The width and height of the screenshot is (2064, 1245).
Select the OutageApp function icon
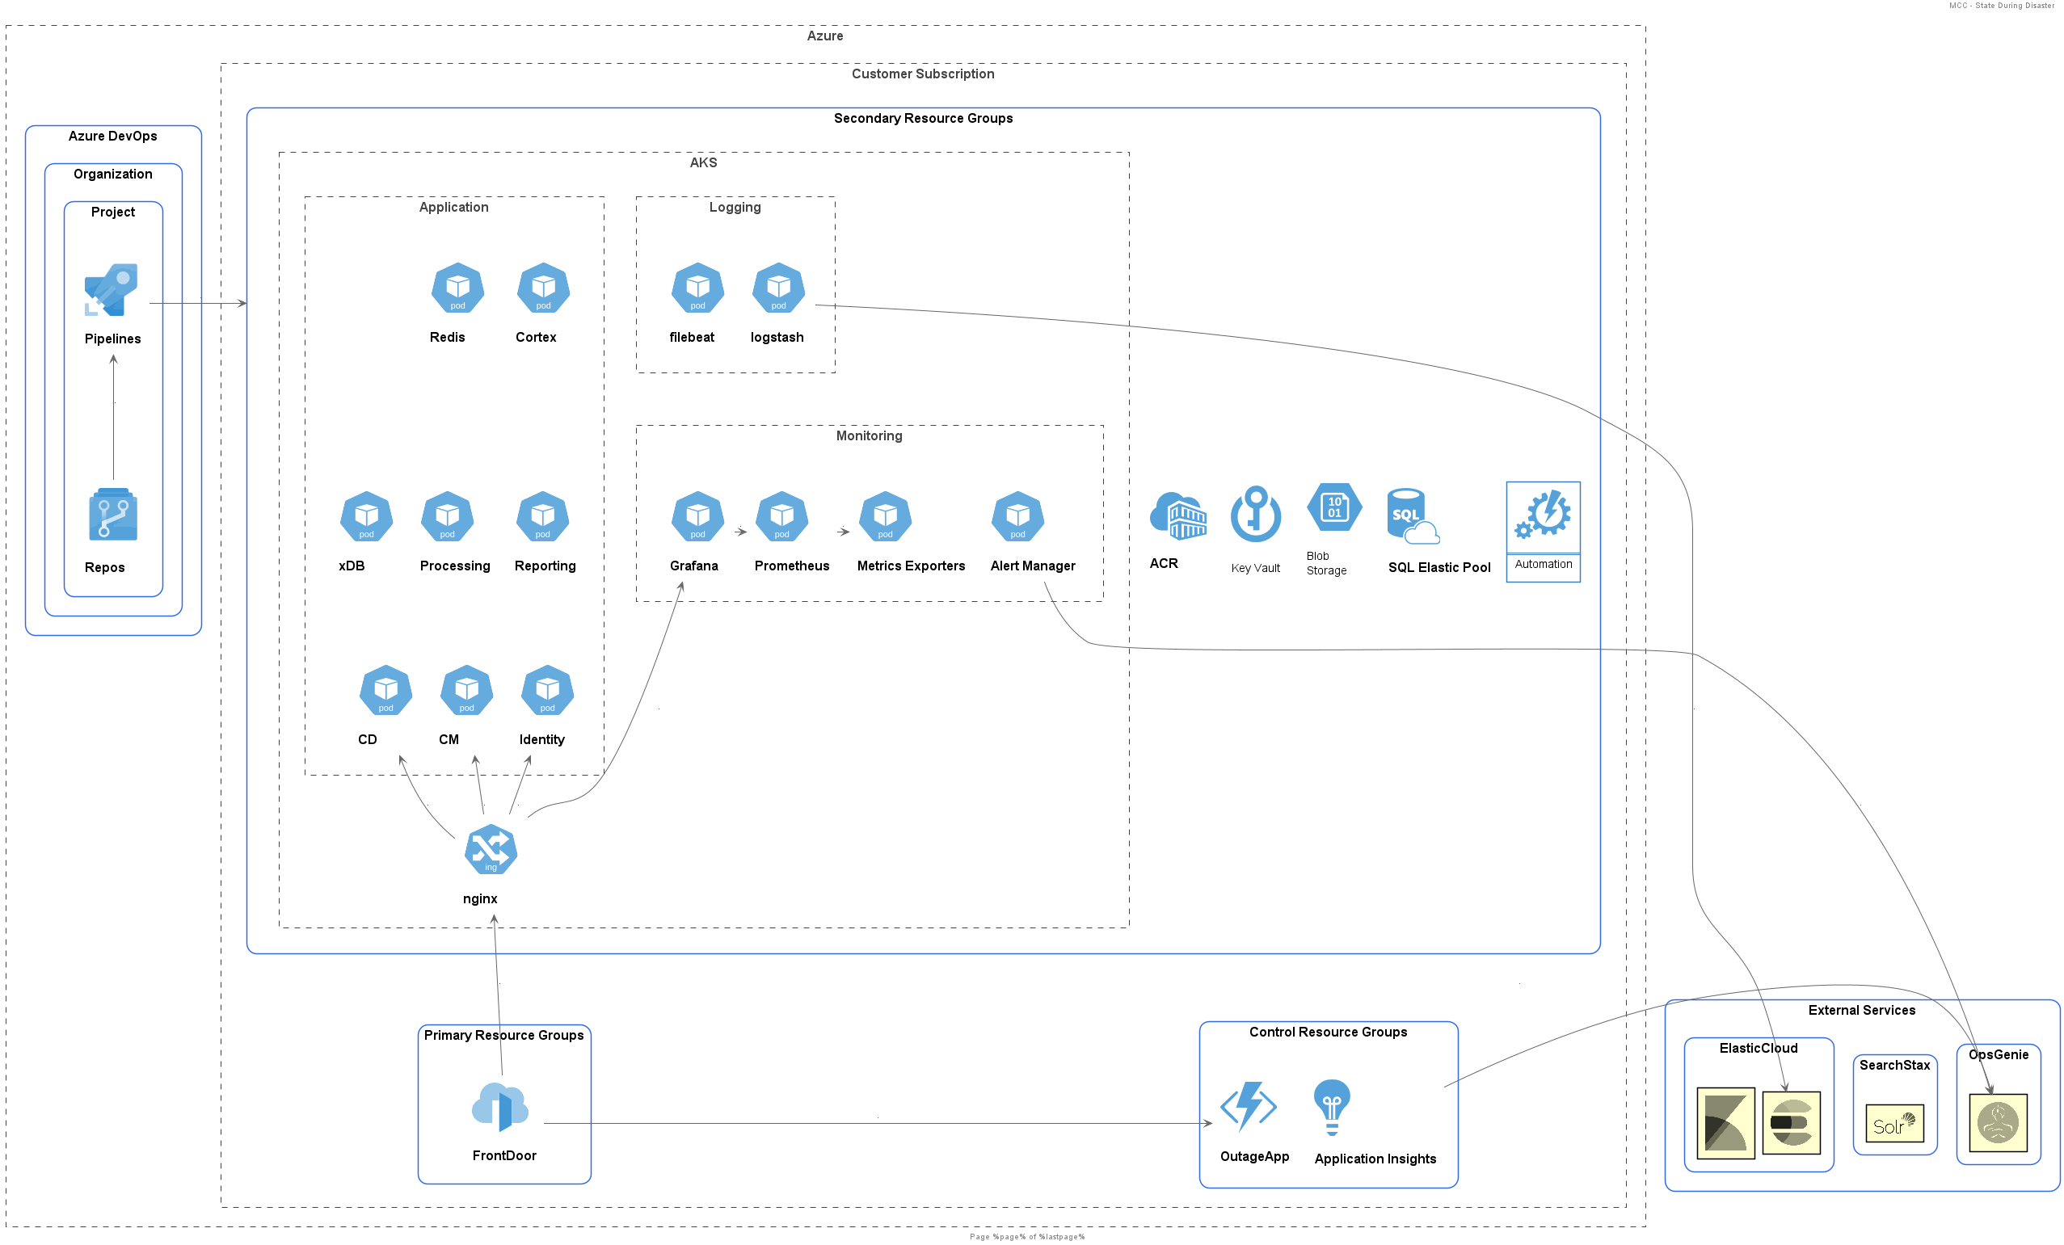click(1248, 1108)
